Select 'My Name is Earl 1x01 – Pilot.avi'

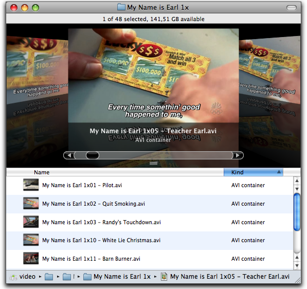point(82,185)
